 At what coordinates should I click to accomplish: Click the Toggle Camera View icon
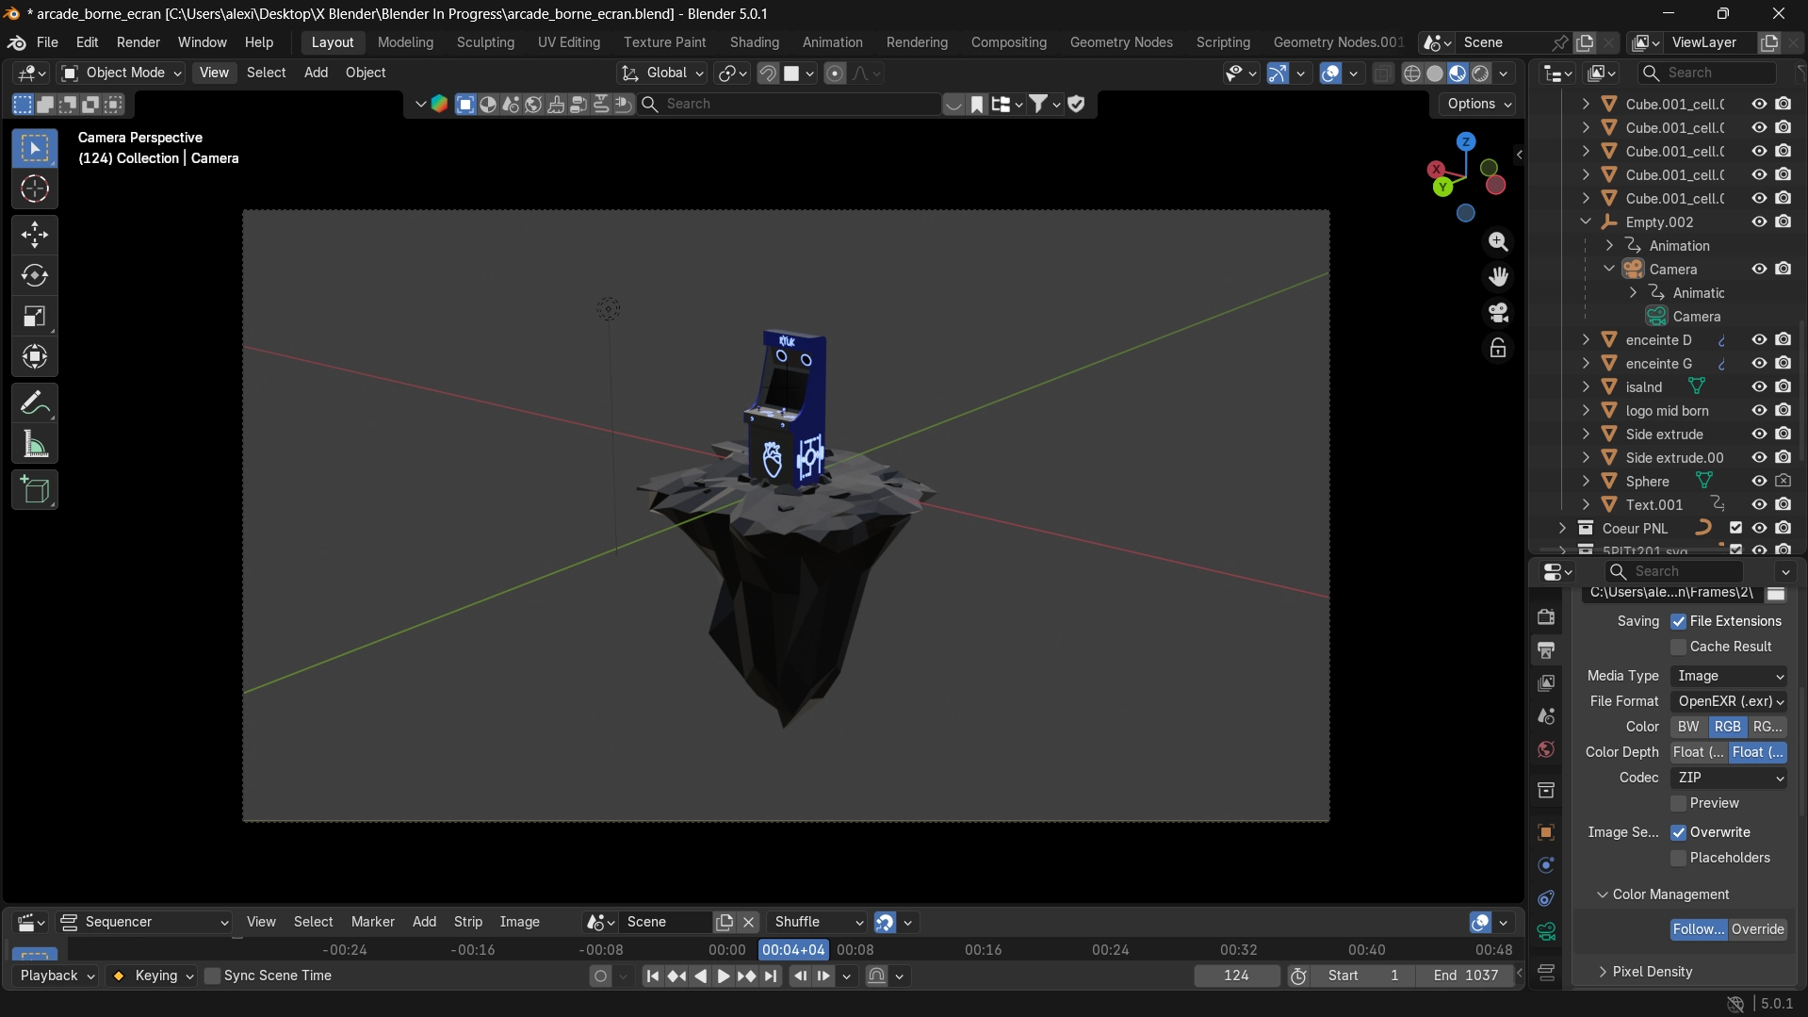[1498, 312]
